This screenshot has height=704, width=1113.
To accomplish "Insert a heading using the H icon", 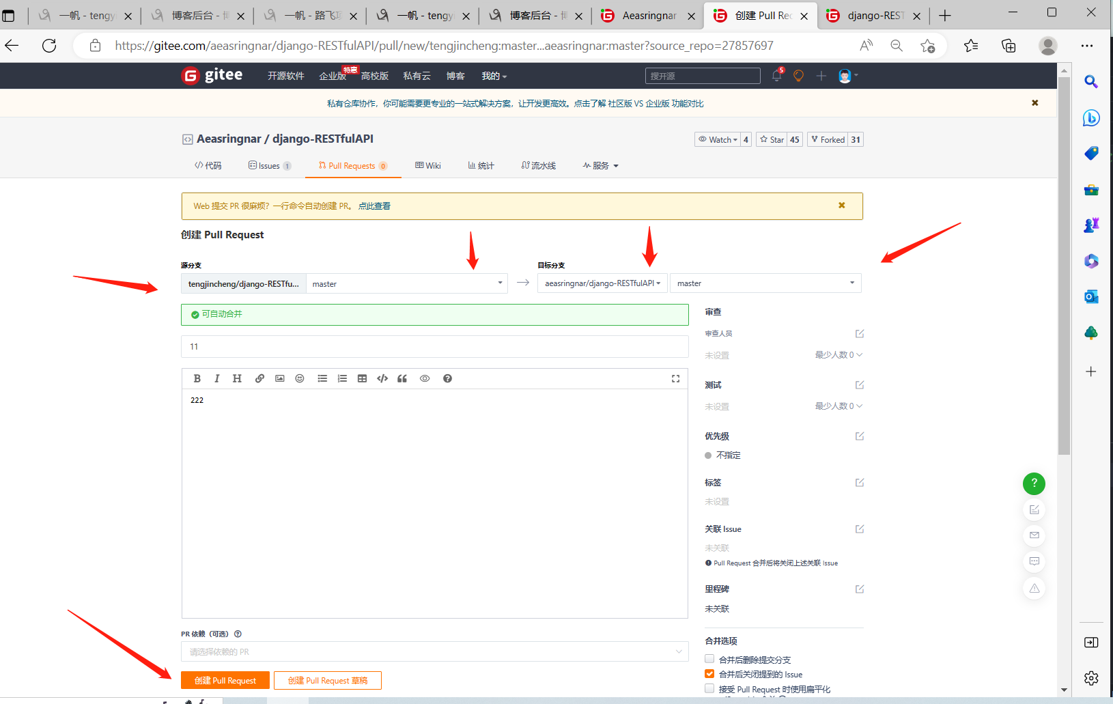I will tap(237, 378).
